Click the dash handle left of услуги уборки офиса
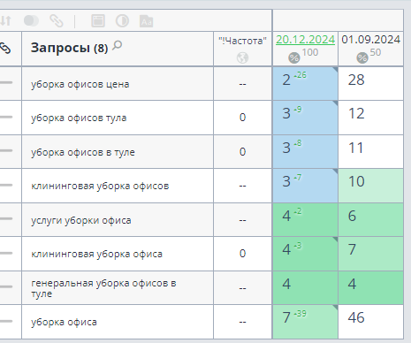The image size is (411, 343). point(6,218)
